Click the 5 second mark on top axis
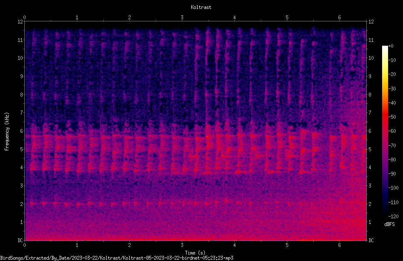Screen dimensions: 403x261 (x=287, y=18)
